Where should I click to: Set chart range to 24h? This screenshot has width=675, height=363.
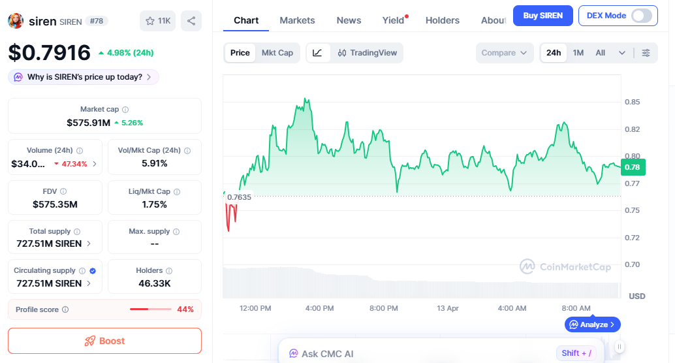pos(554,53)
